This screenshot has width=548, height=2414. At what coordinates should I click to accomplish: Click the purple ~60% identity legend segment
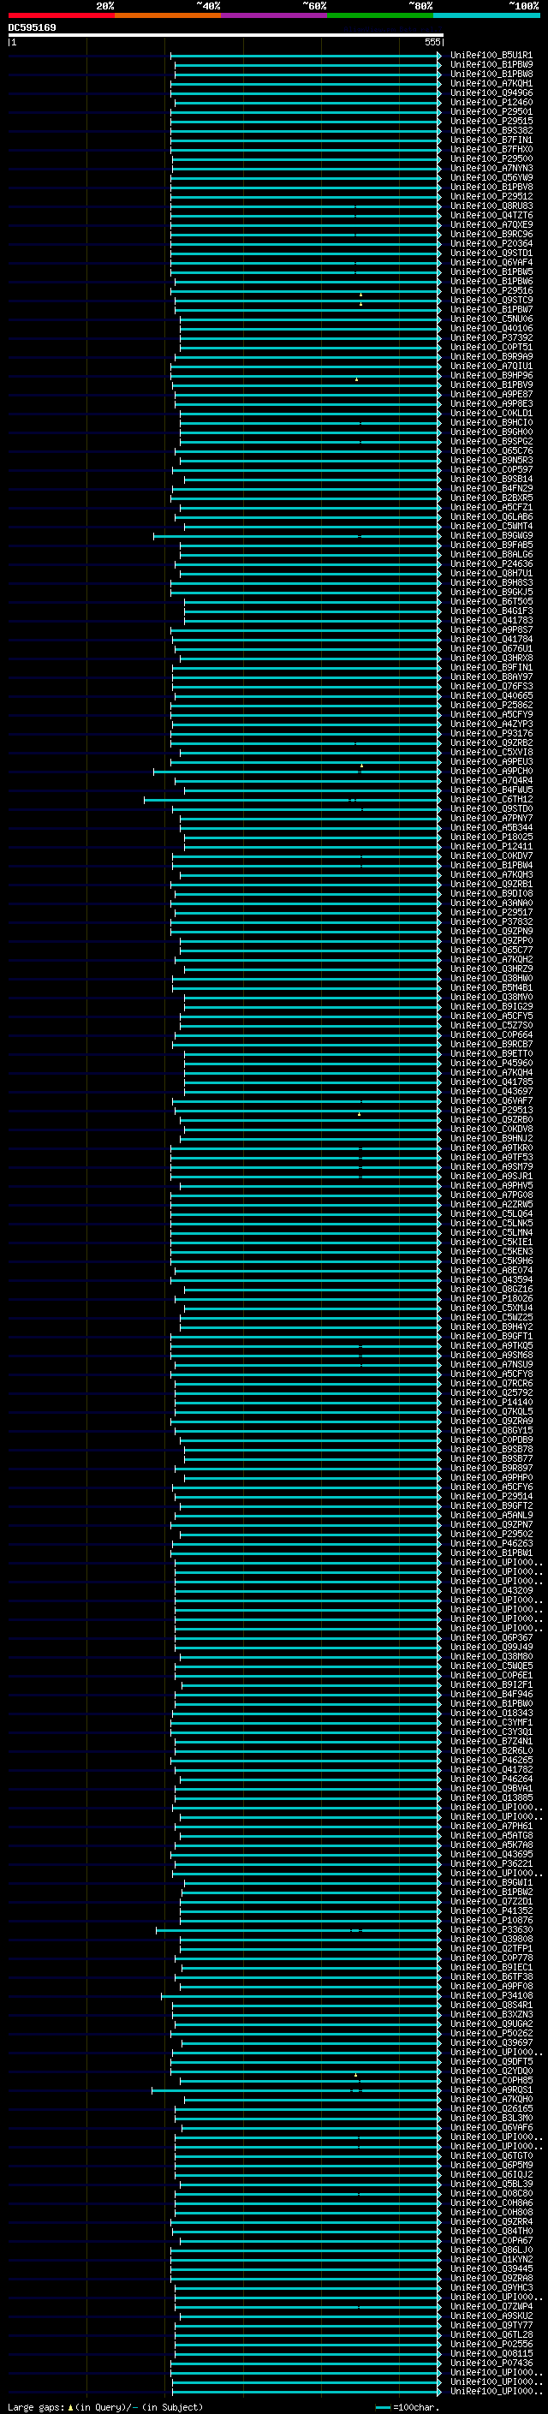click(x=273, y=15)
